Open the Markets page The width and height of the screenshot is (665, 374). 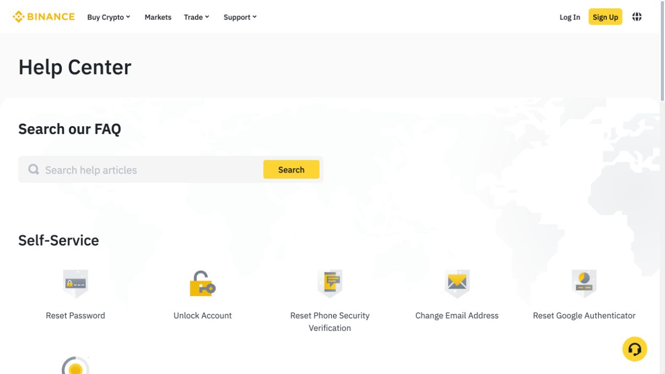158,17
